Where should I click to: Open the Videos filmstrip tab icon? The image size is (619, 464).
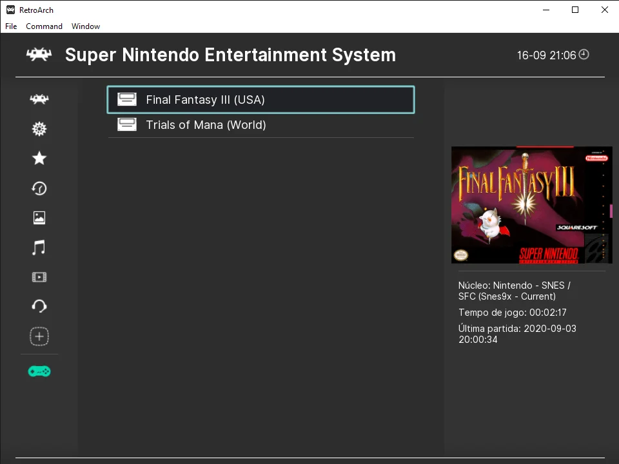39,277
